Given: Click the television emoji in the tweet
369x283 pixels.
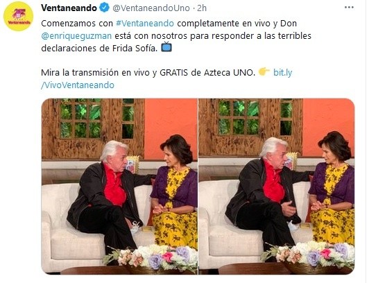Looking at the screenshot, I should [x=166, y=46].
